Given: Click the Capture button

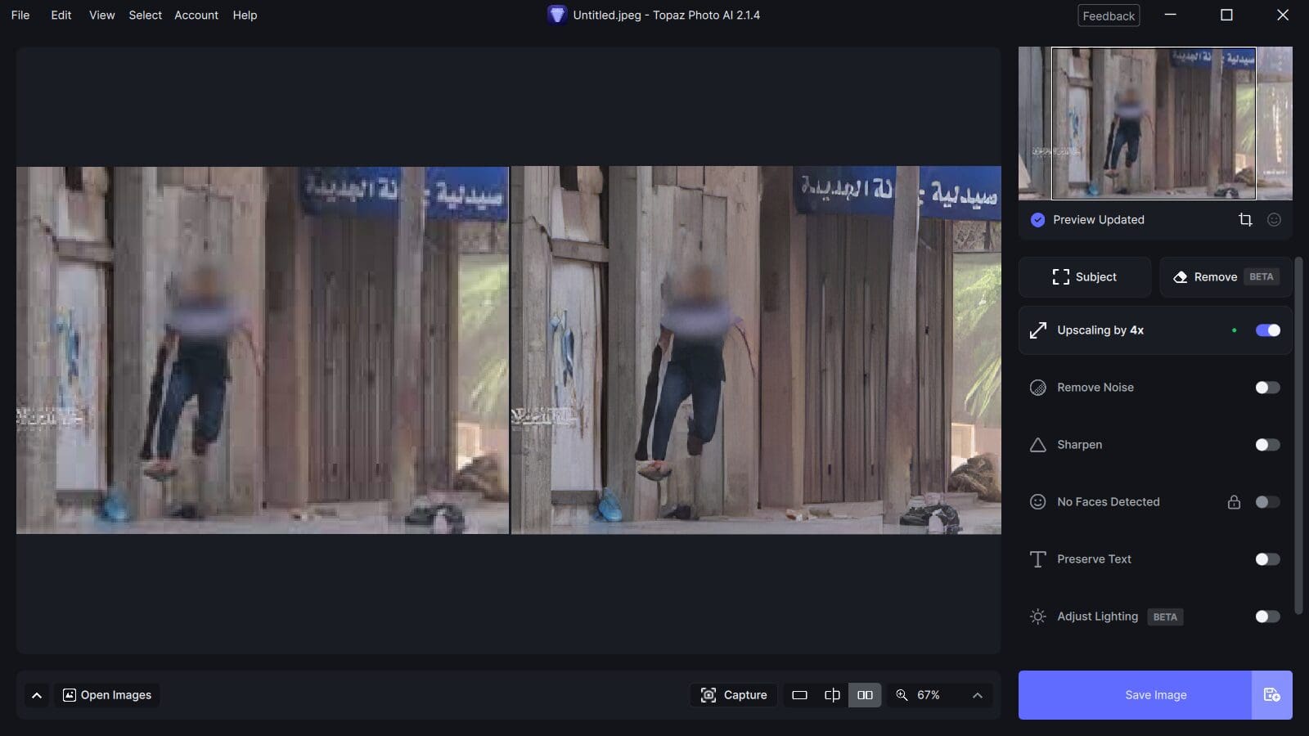Looking at the screenshot, I should coord(734,695).
